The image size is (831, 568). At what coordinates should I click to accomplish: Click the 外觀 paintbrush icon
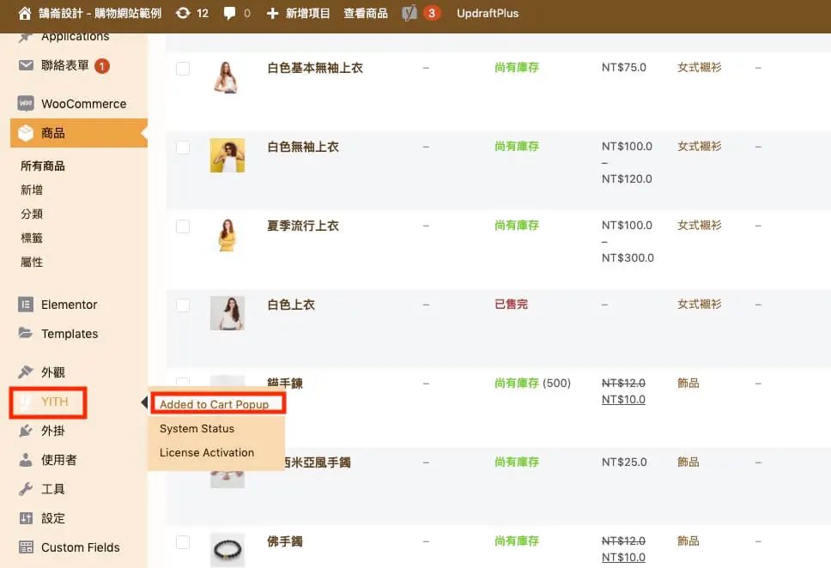coord(26,372)
